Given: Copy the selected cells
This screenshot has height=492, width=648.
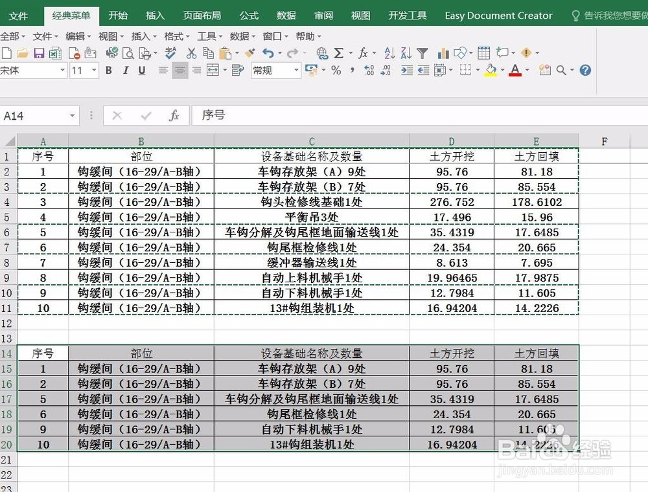Looking at the screenshot, I should 208,53.
